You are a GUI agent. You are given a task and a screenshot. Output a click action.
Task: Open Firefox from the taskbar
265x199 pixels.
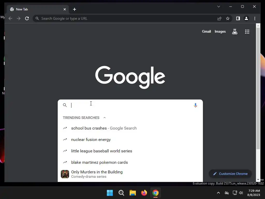(144, 193)
